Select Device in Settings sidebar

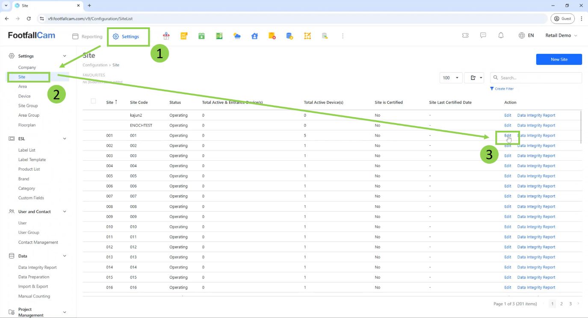[24, 96]
